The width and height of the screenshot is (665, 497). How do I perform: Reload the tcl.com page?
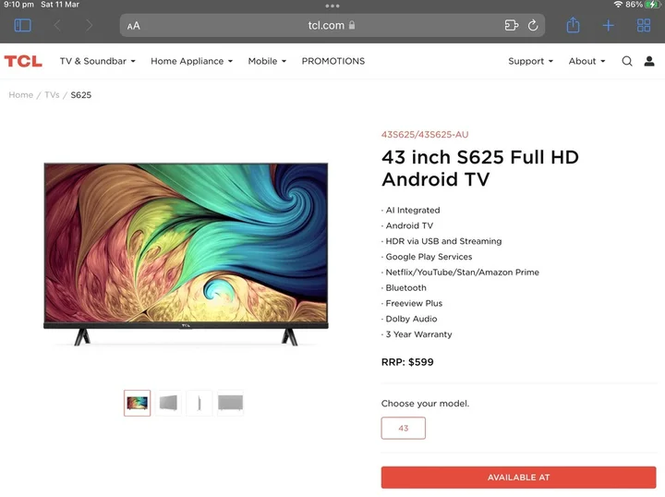click(533, 26)
